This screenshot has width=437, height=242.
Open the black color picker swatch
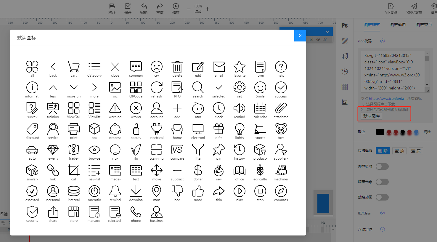[x=380, y=132]
